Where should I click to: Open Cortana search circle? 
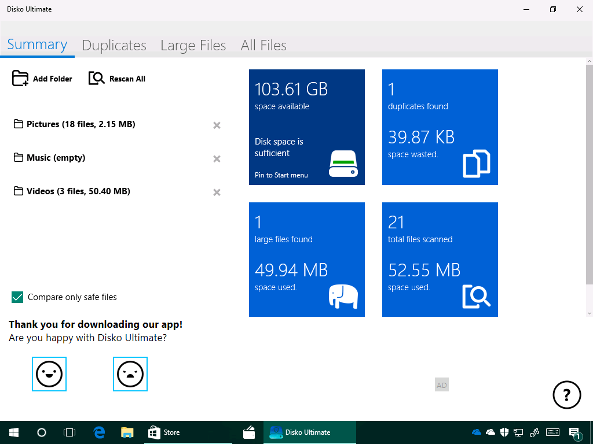tap(42, 432)
